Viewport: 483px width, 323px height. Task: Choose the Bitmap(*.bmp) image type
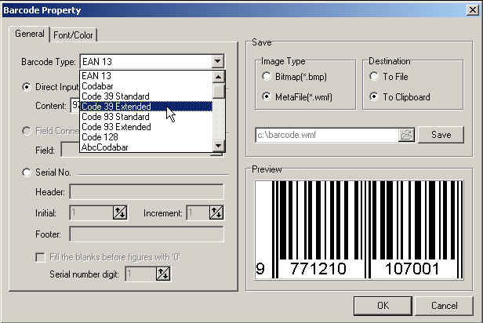[x=266, y=76]
